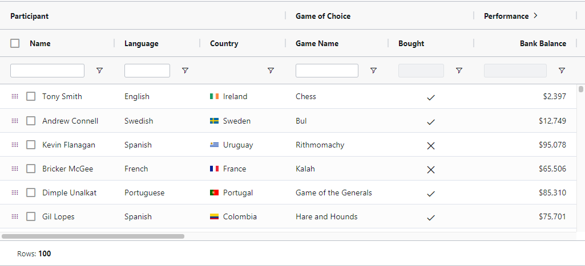Open the Name column filter icon
Screen dimensions: 585x266
(x=99, y=71)
